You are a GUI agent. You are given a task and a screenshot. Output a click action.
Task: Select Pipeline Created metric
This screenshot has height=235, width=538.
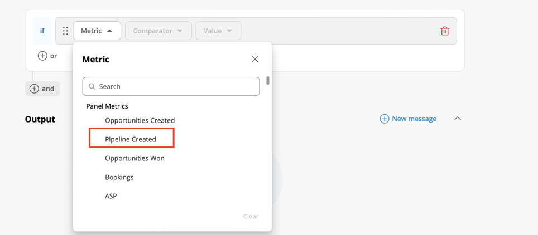point(131,139)
